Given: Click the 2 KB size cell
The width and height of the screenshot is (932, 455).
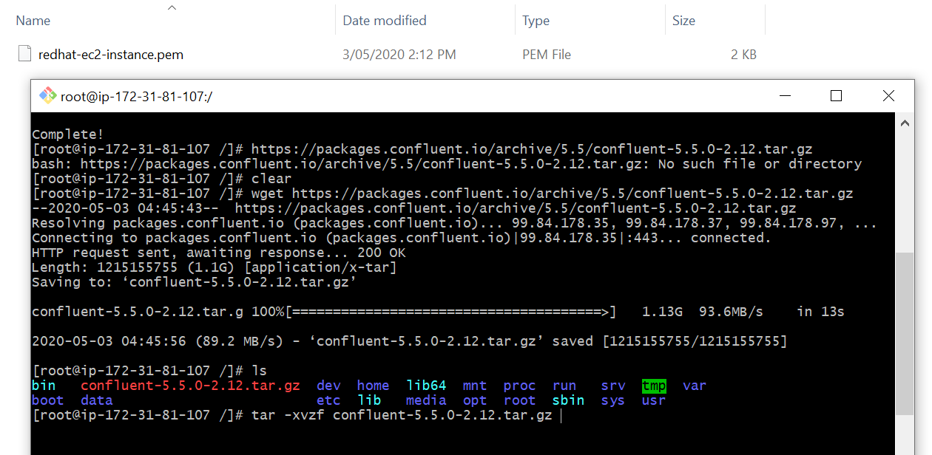Looking at the screenshot, I should 743,54.
